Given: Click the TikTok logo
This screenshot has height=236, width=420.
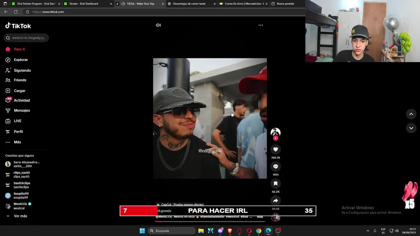Looking at the screenshot, I should [x=18, y=26].
